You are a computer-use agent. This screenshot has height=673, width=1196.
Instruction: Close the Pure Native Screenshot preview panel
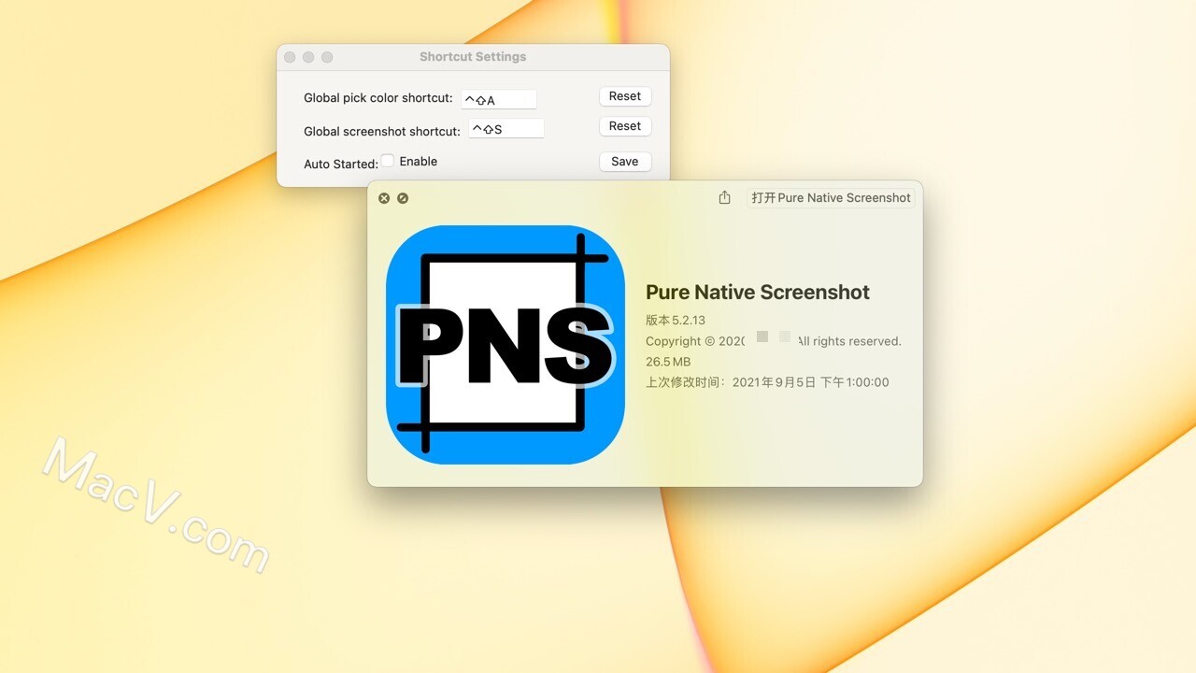[384, 198]
